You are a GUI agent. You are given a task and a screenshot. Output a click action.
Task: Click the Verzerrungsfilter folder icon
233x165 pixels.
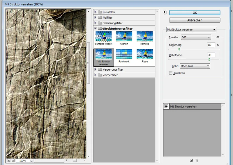pos(100,69)
